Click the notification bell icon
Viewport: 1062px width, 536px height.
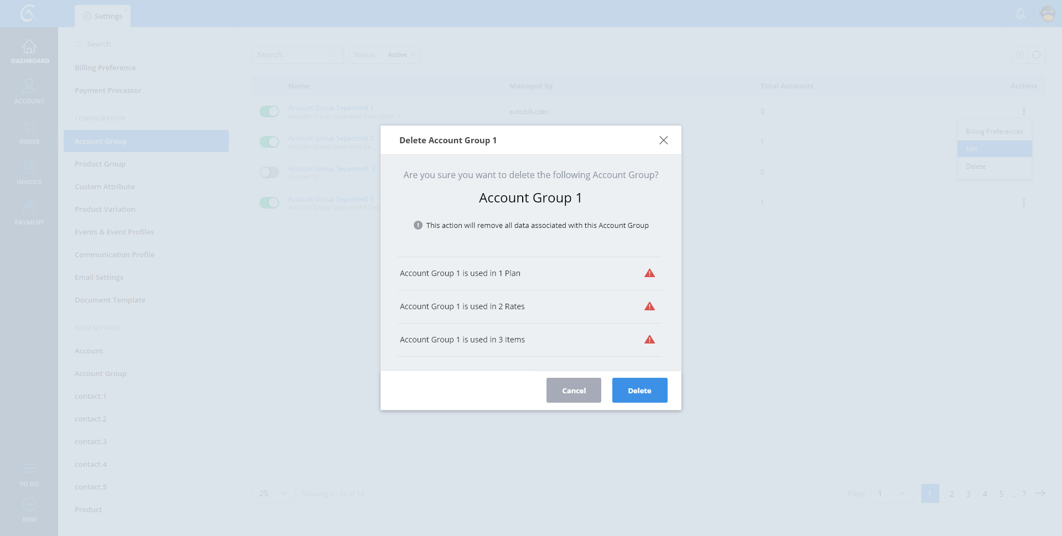(1021, 13)
